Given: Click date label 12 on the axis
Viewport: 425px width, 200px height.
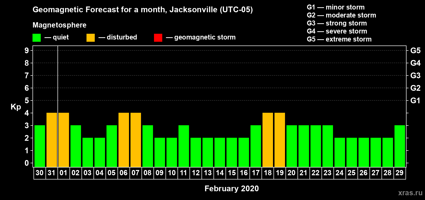Looking at the screenshot, I should click(195, 173).
